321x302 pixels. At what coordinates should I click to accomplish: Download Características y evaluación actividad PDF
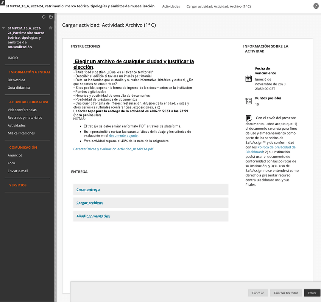coord(113,149)
